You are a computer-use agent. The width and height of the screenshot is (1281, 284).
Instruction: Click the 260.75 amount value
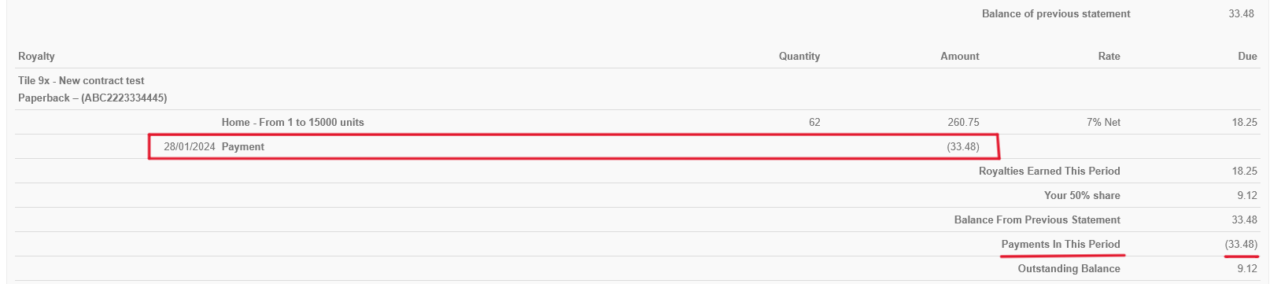tap(964, 122)
